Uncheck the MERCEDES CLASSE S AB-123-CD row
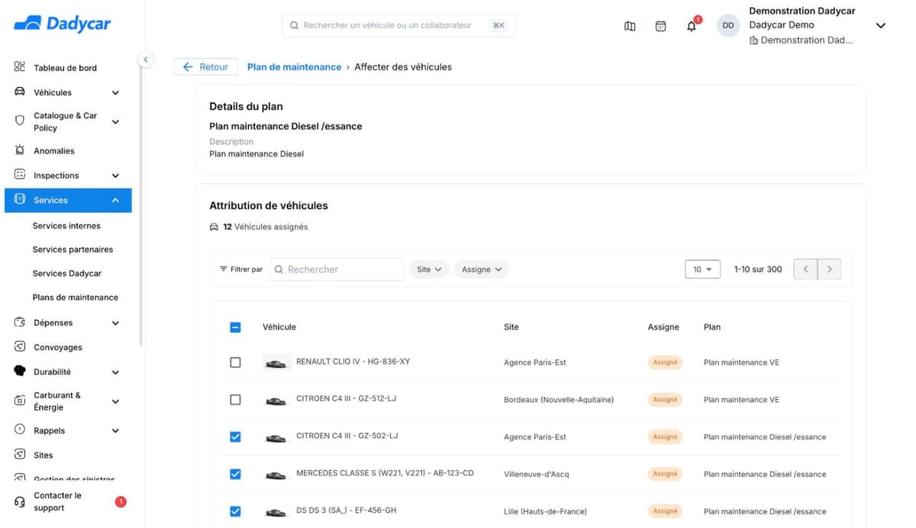Screen dimensions: 916x528 pos(235,474)
